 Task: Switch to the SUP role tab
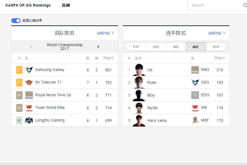click(x=216, y=47)
